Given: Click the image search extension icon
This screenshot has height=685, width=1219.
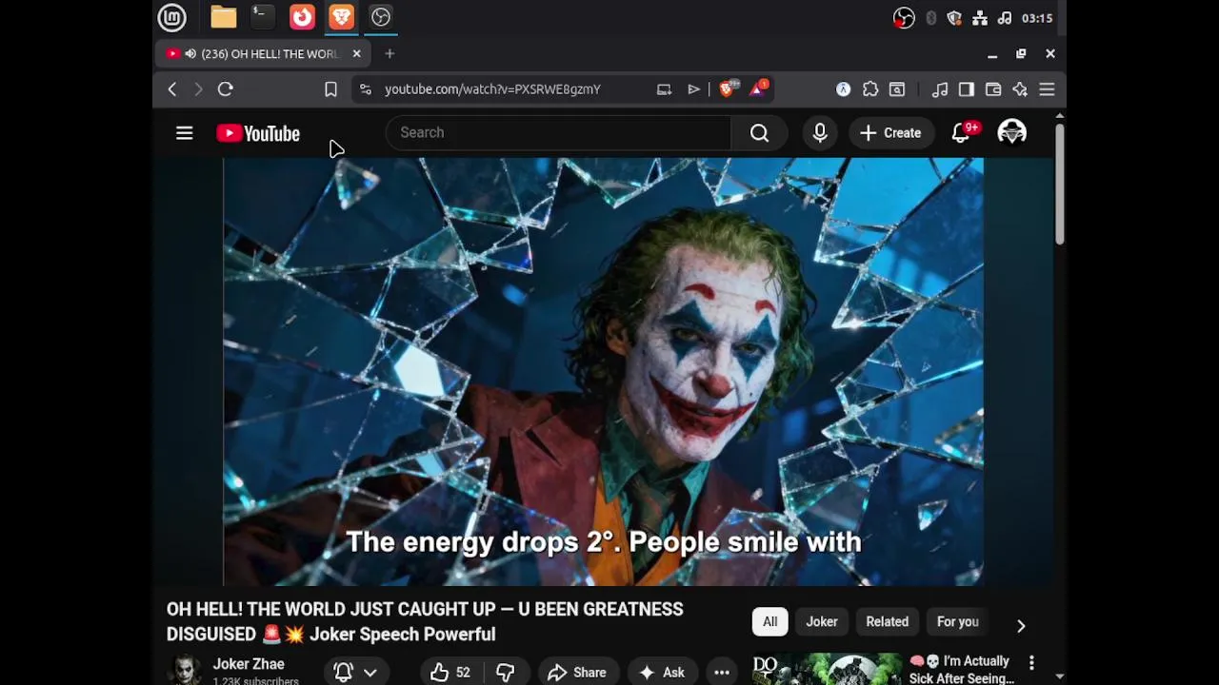Looking at the screenshot, I should (897, 89).
